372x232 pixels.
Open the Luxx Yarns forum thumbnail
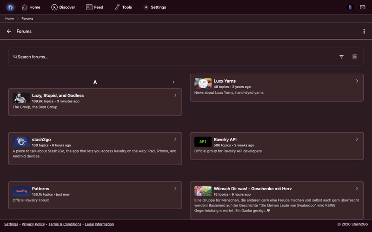203,84
